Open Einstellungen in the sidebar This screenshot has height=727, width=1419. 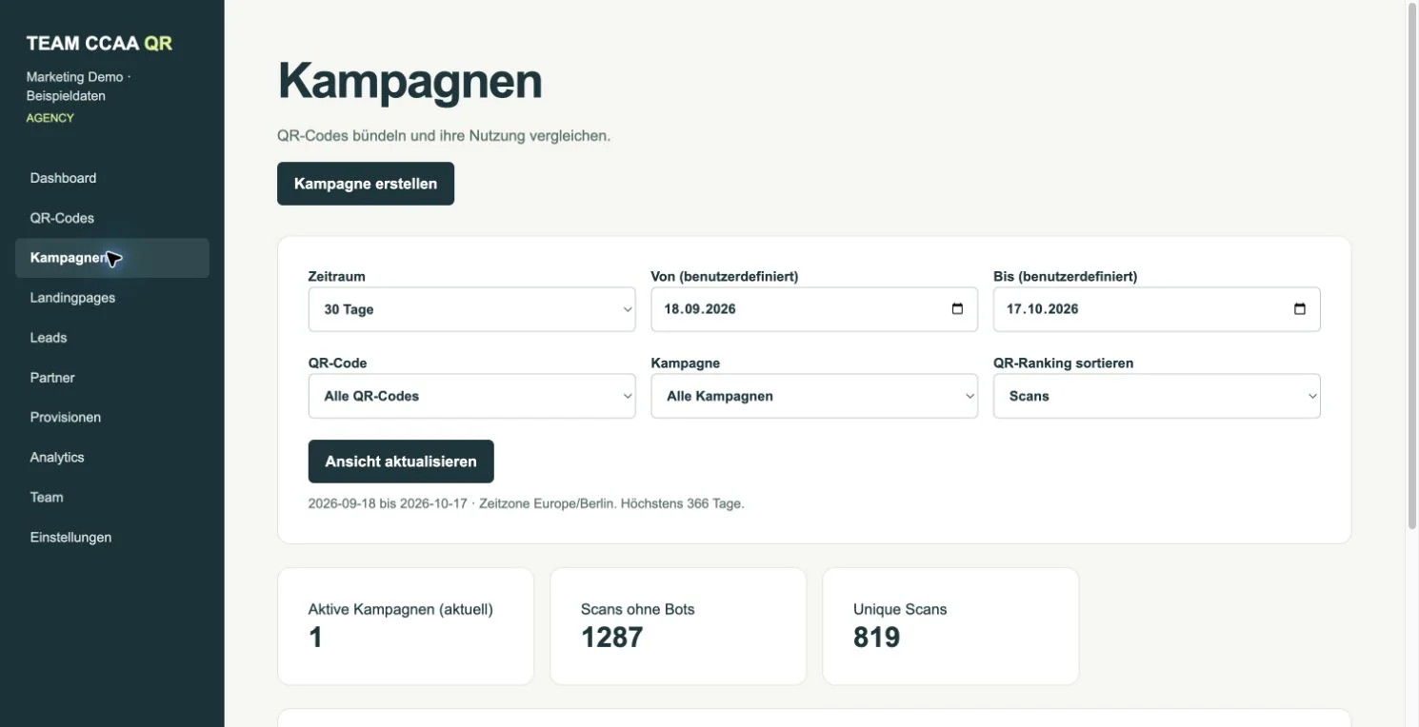click(112, 538)
